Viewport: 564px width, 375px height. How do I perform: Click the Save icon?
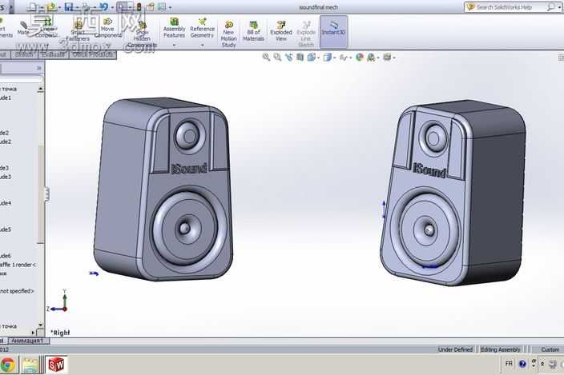click(x=69, y=7)
